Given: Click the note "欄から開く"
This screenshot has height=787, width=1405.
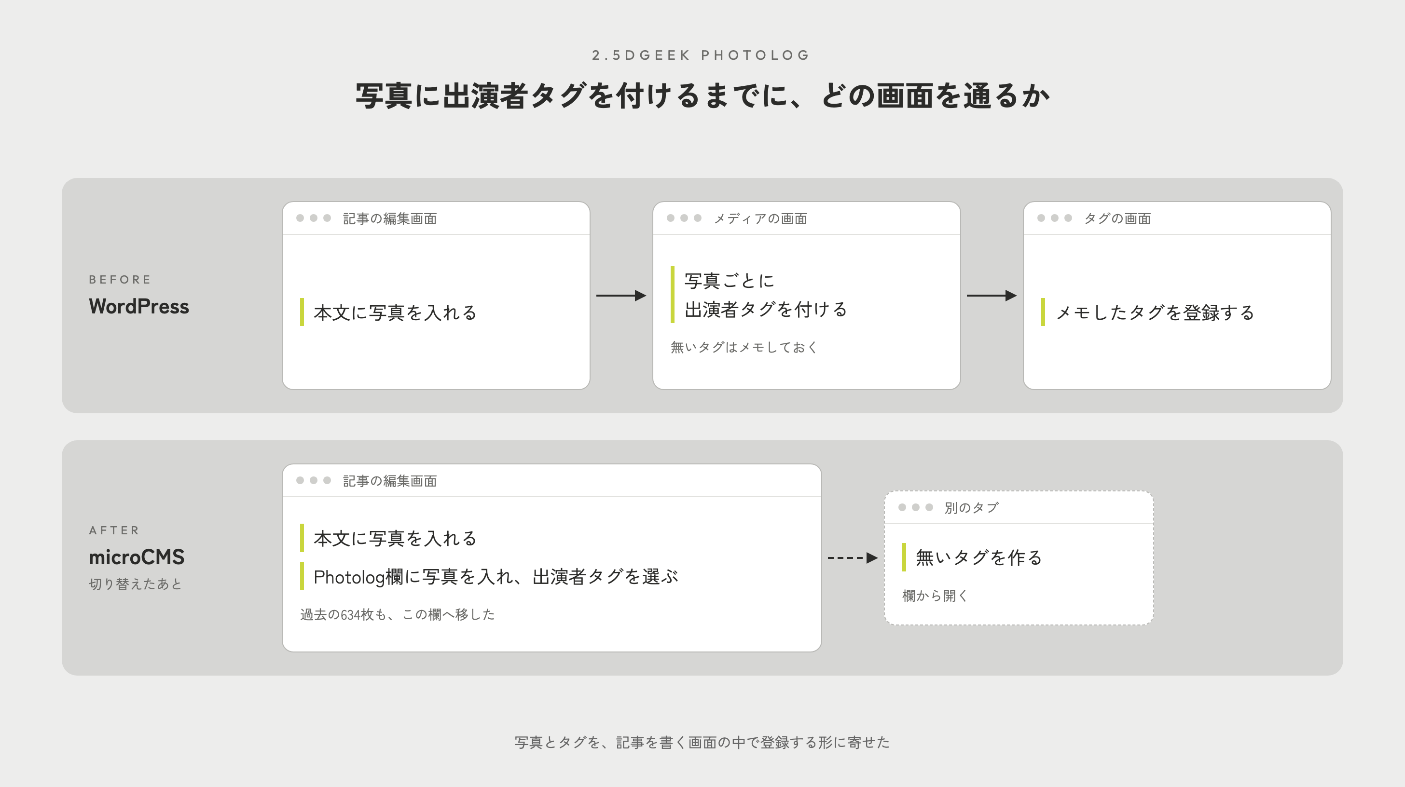Looking at the screenshot, I should point(936,596).
